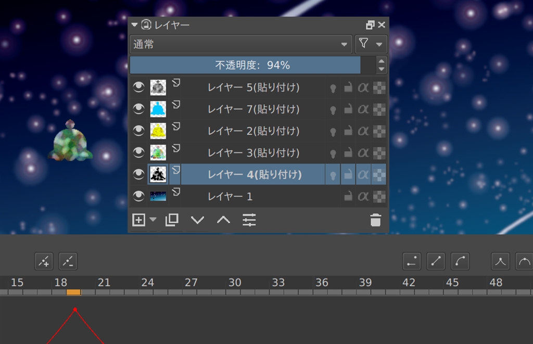Select the レイヤー 3(貼り付け) layer name
533x344 pixels.
pos(253,153)
